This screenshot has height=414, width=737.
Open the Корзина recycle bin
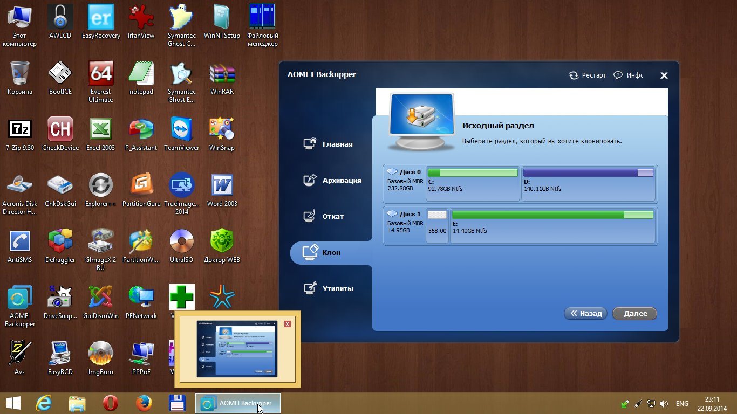20,78
